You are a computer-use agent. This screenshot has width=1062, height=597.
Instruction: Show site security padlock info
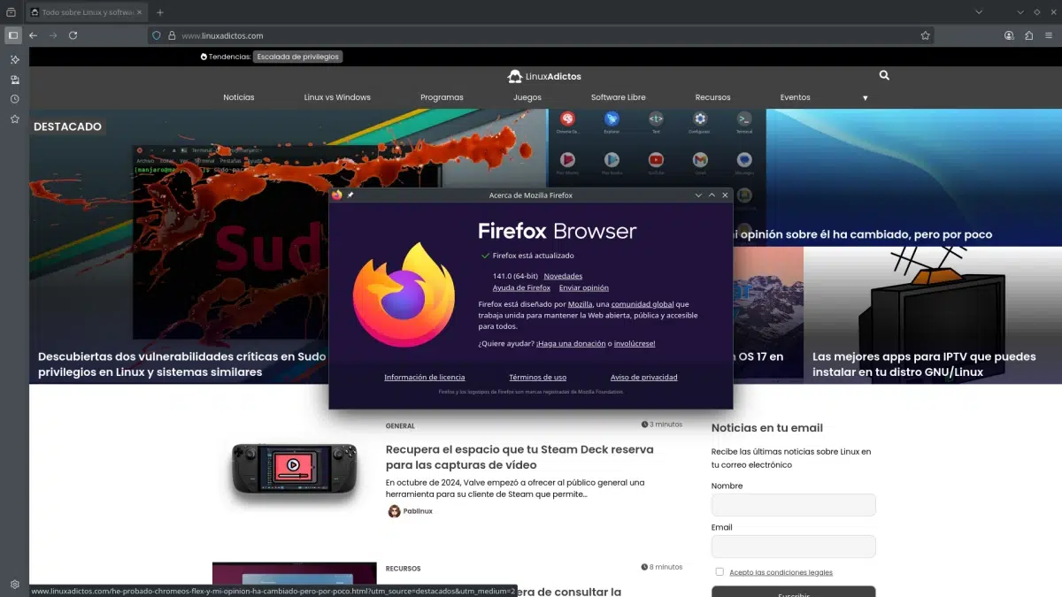[x=173, y=35]
